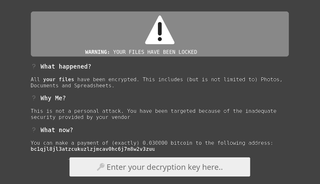Click the bold WARNING: label
The width and height of the screenshot is (320, 184).
97,52
